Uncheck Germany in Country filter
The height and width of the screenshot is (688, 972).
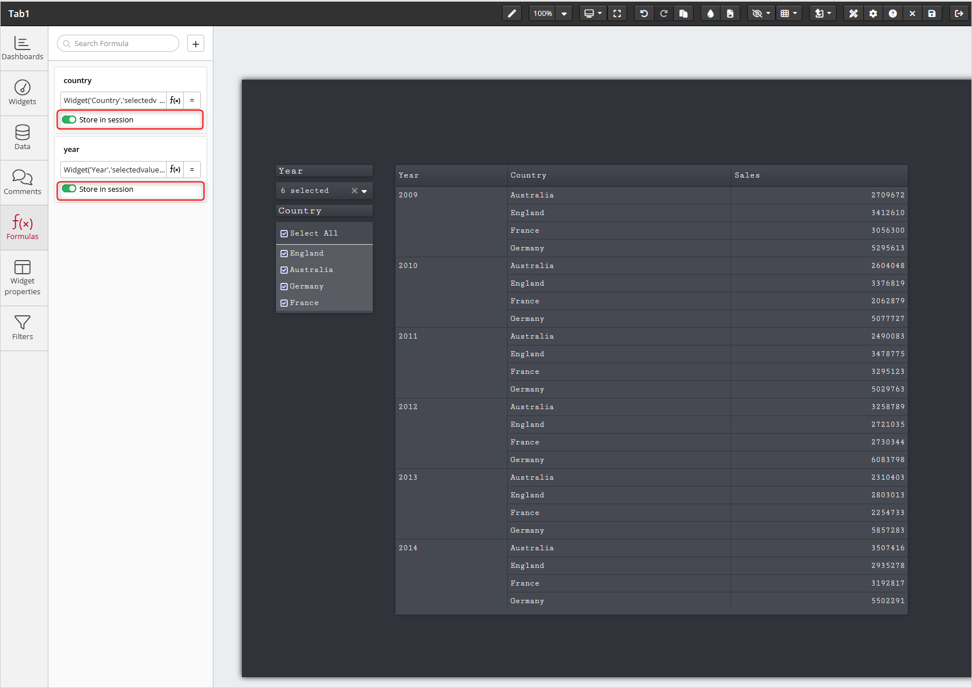click(x=284, y=287)
